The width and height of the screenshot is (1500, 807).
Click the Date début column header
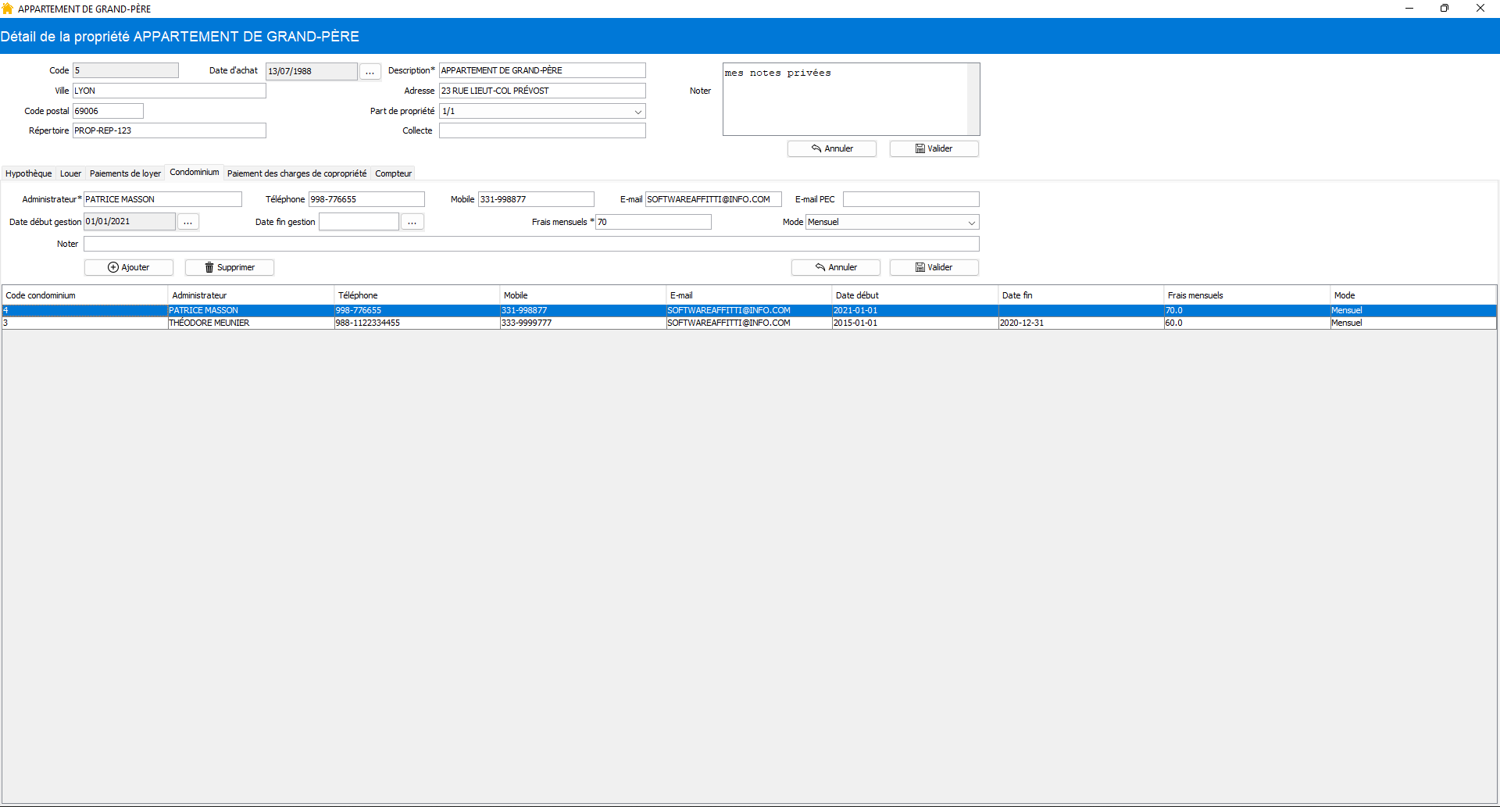pos(916,295)
